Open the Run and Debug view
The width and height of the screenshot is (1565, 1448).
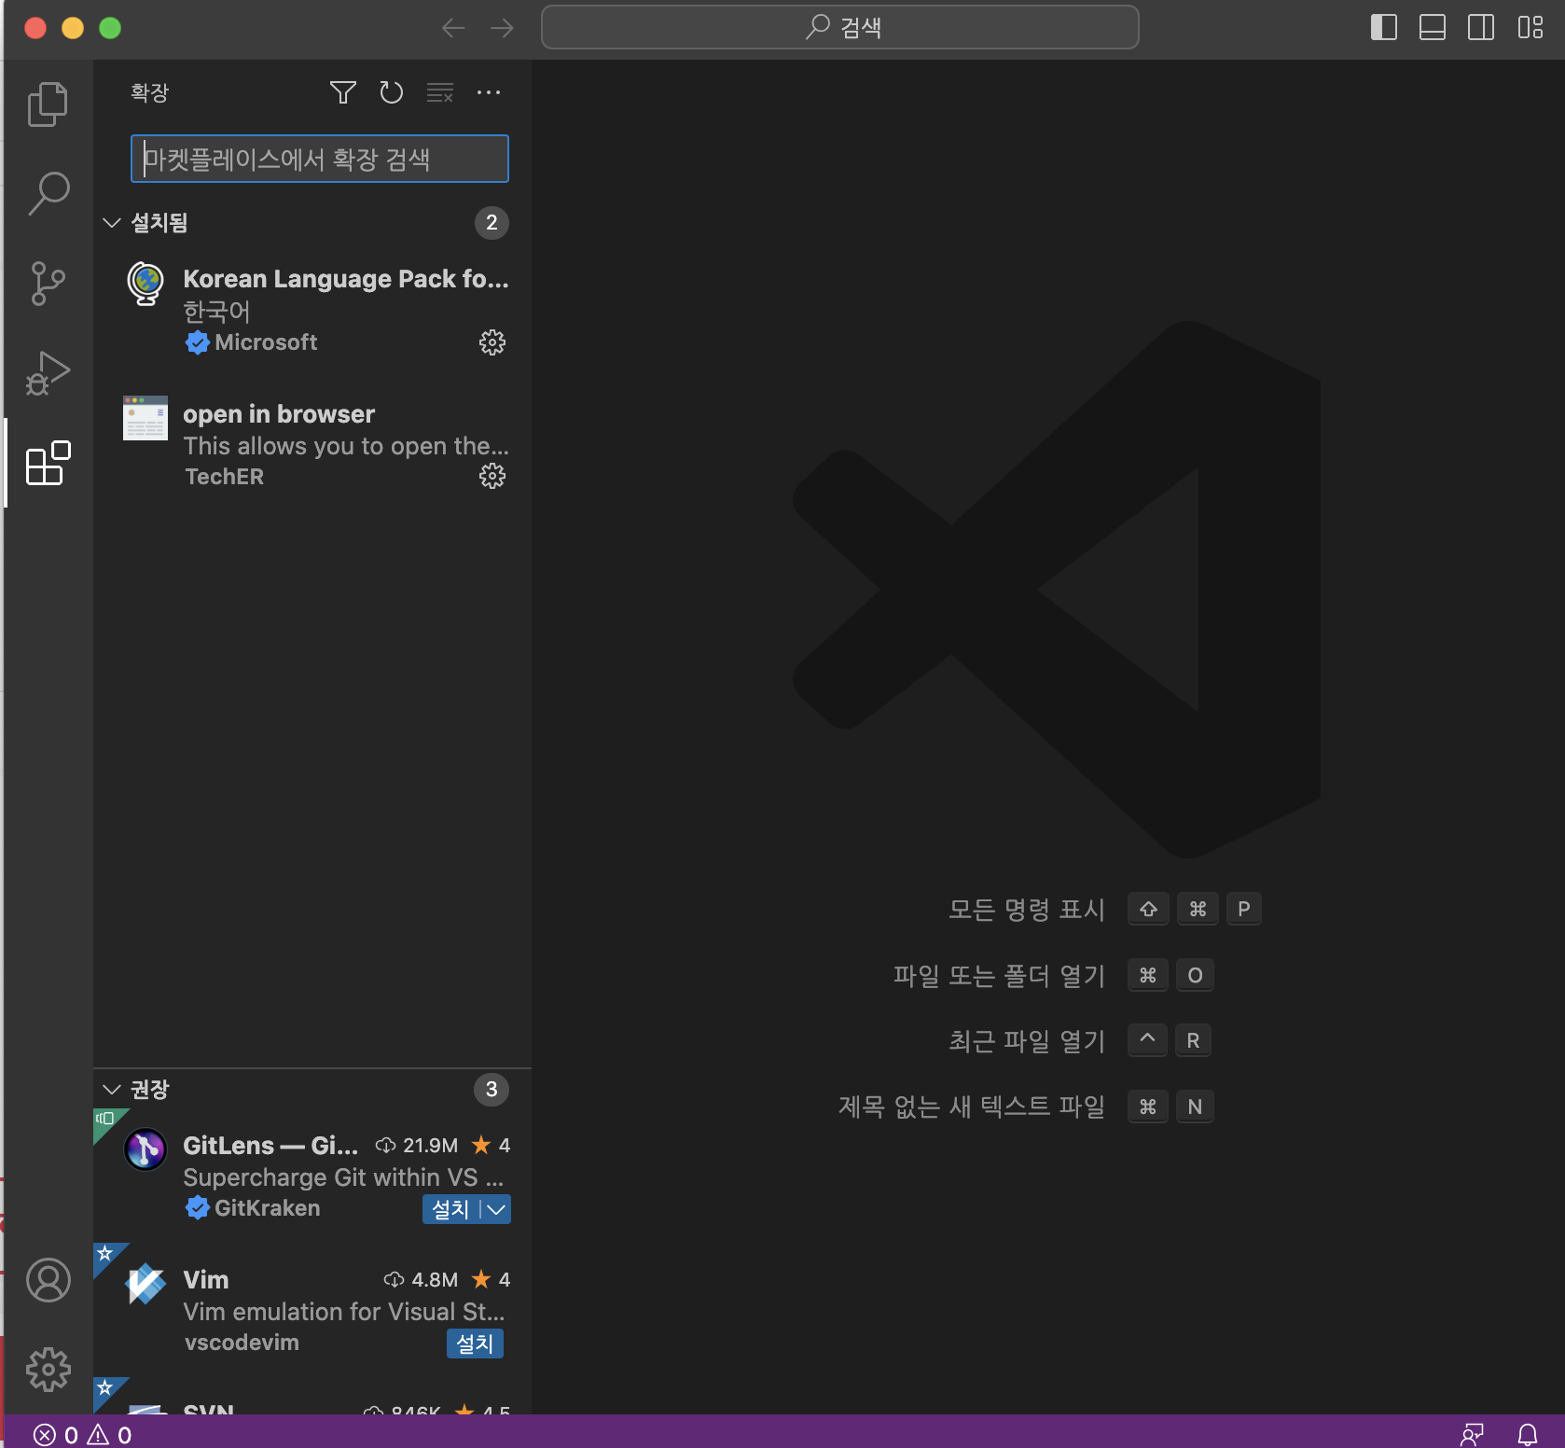pos(48,373)
